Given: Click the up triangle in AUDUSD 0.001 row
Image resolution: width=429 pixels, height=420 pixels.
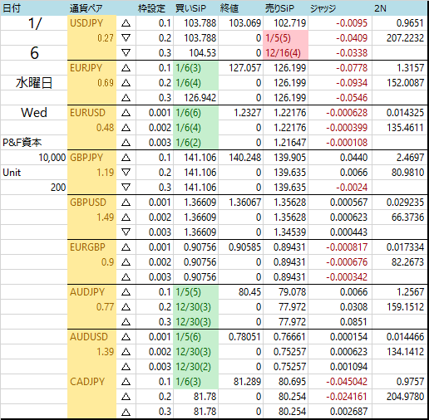Looking at the screenshot, I should [x=126, y=337].
